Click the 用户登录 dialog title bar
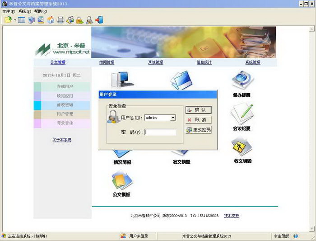The width and height of the screenshot is (316, 241). [x=158, y=95]
